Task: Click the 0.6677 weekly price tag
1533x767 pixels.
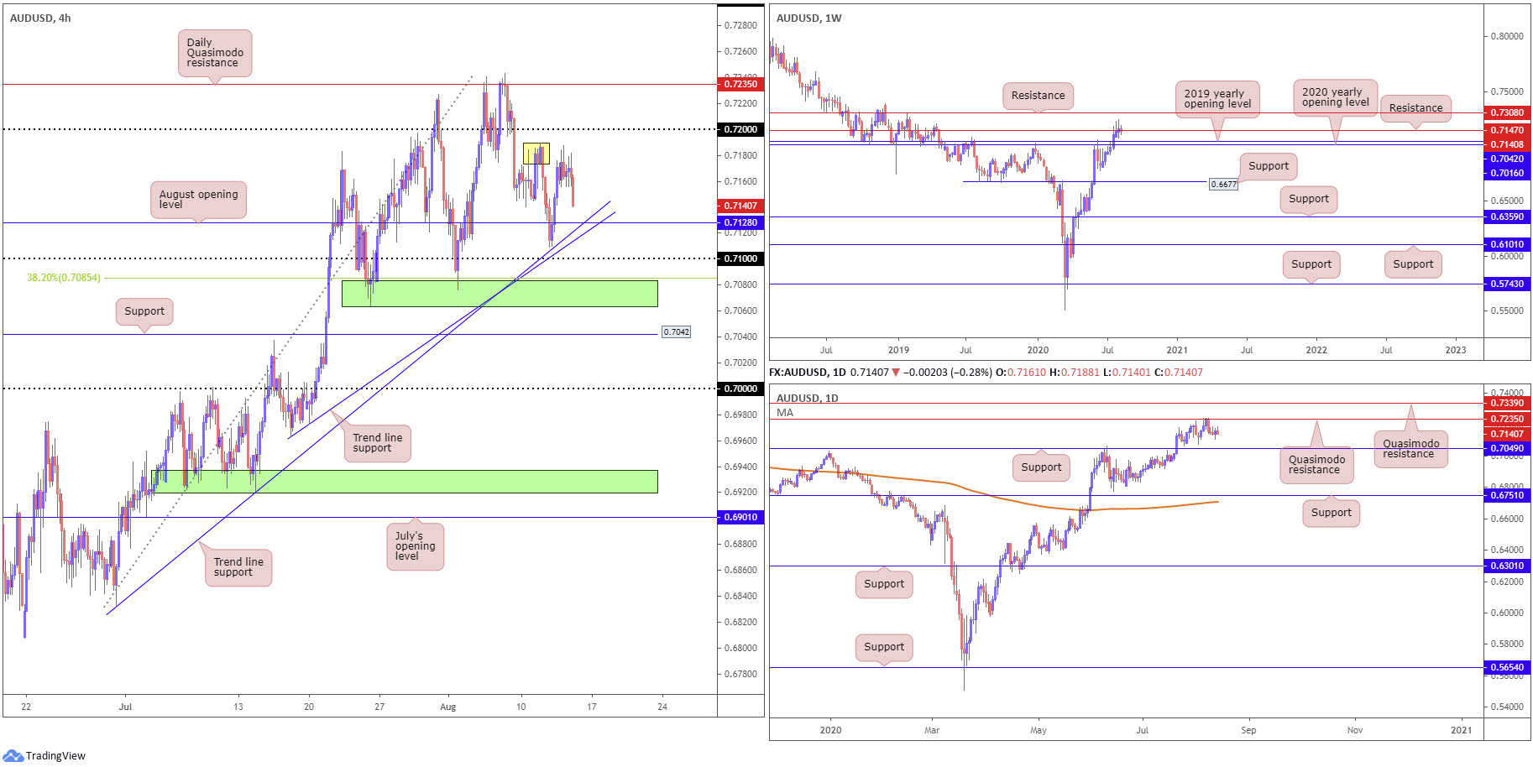Action: 1223,184
